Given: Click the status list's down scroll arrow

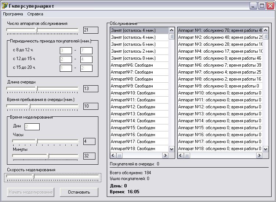Looking at the screenshot, I should (x=171, y=149).
